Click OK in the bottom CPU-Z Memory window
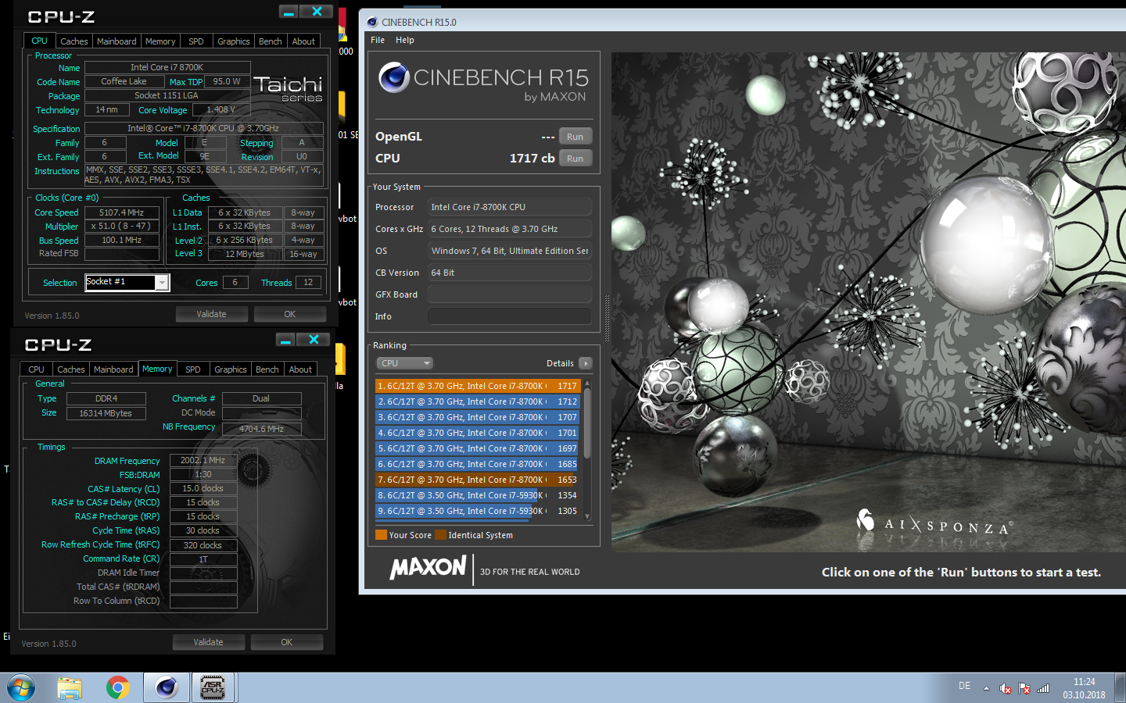 pyautogui.click(x=286, y=642)
